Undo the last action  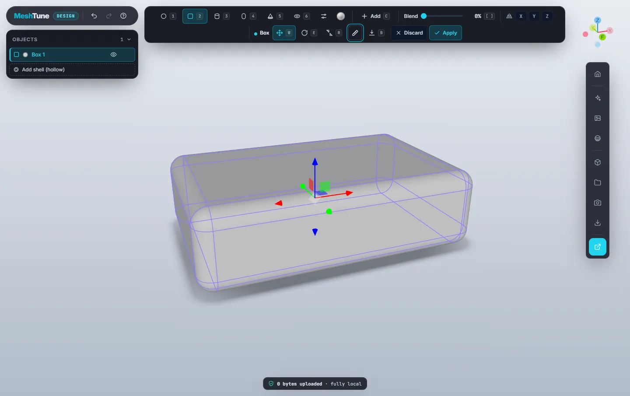tap(94, 16)
